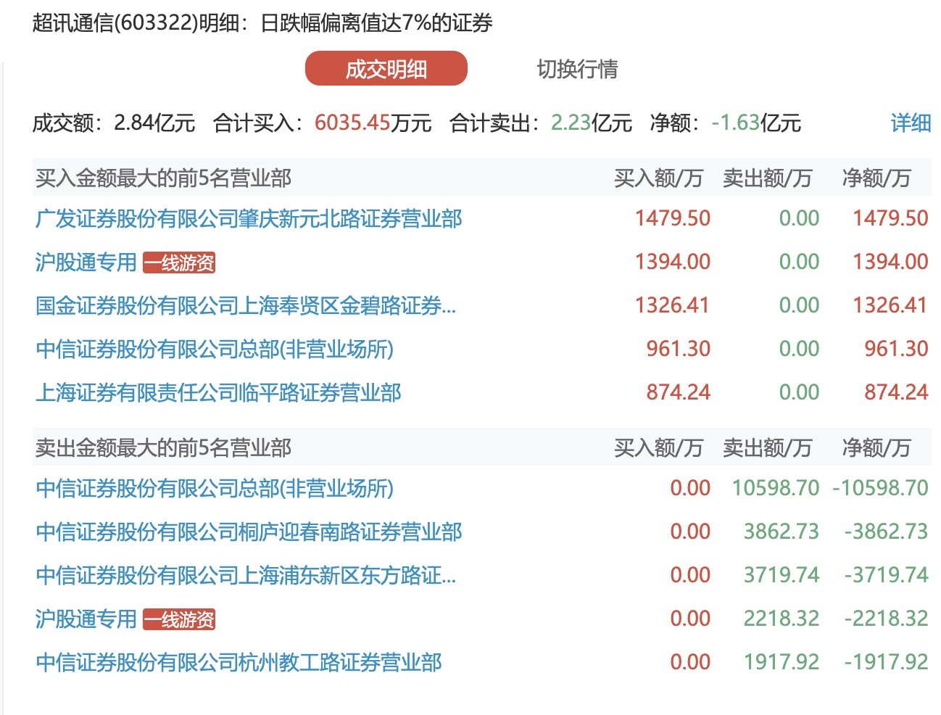Click 净额/万 column header in buy table

(x=876, y=178)
